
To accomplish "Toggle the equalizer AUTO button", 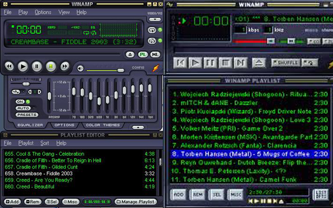I will [23, 108].
